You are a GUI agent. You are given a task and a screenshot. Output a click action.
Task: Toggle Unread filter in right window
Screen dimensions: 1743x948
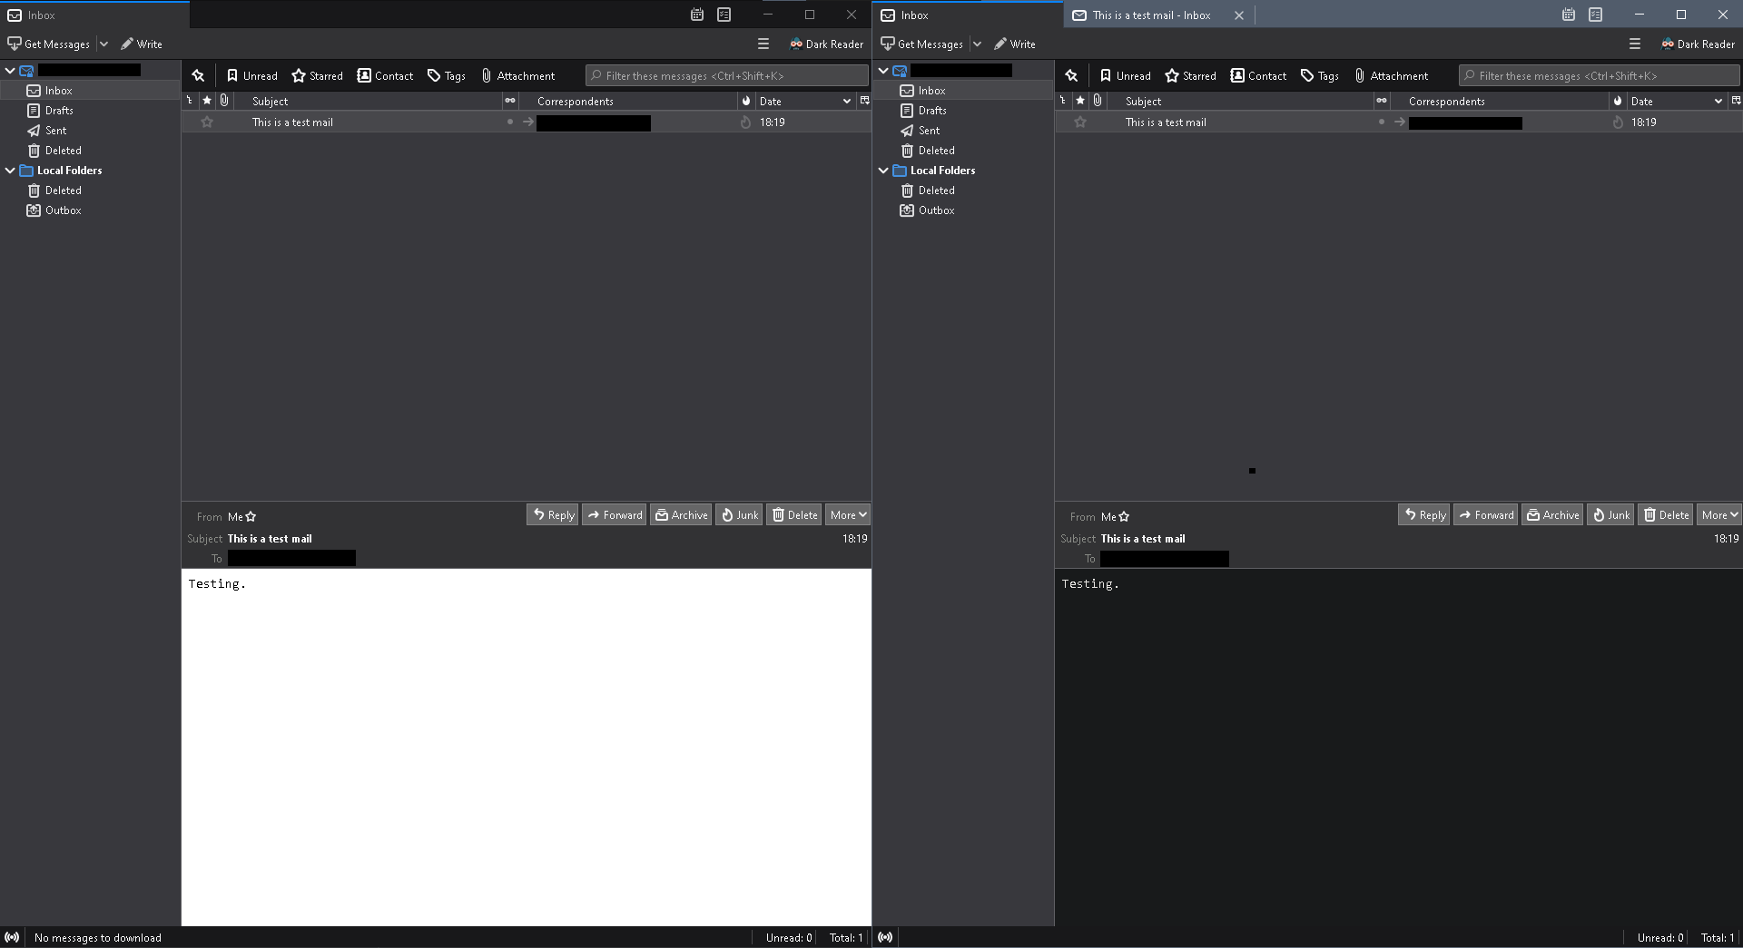pos(1125,75)
